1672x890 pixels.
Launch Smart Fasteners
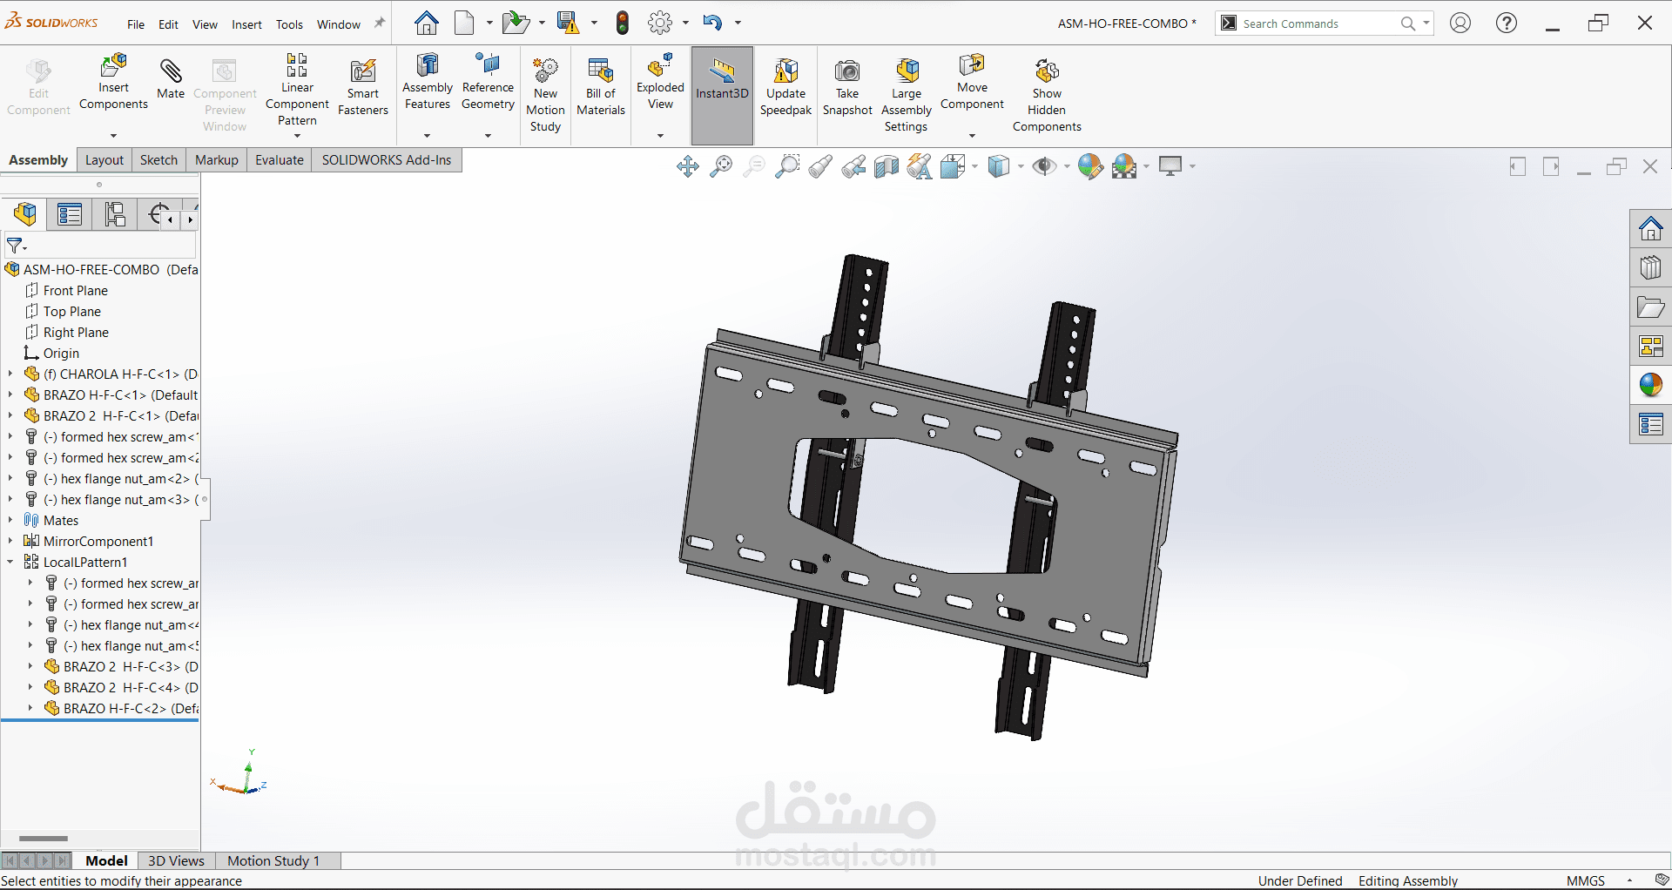click(363, 87)
